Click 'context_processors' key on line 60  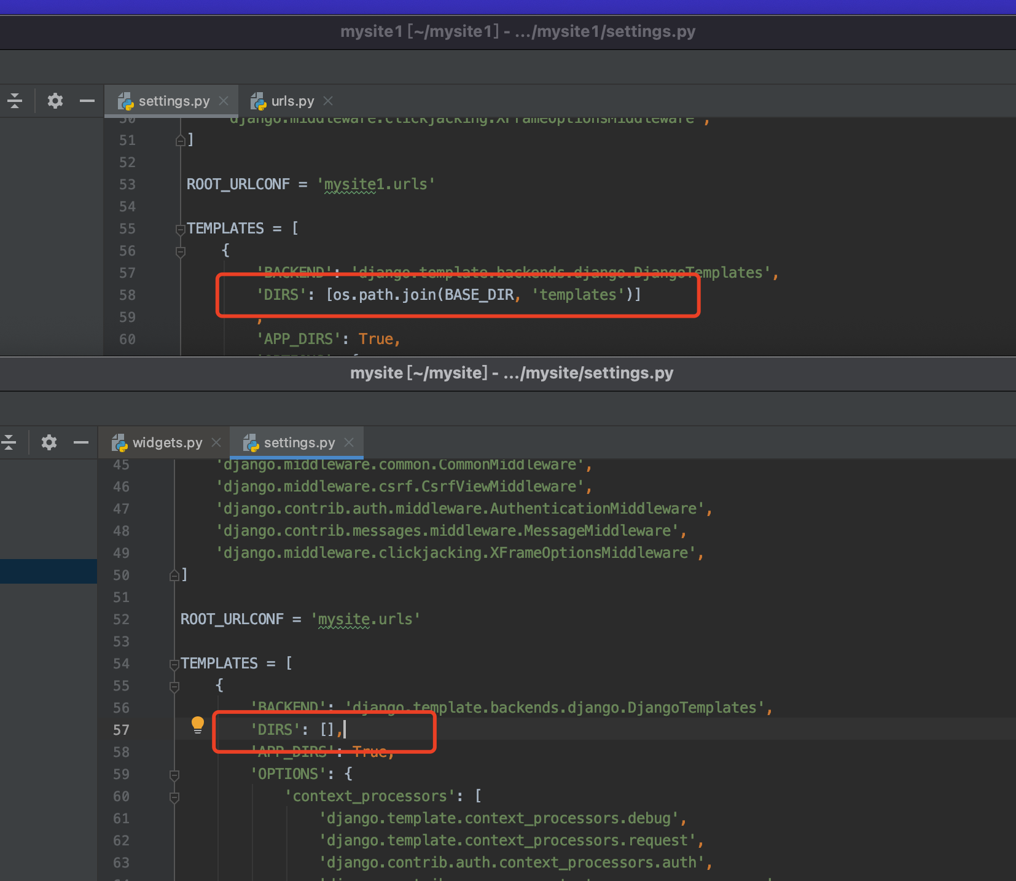370,796
